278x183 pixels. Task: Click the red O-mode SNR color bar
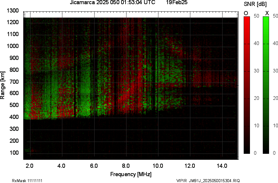pyautogui.click(x=247, y=85)
